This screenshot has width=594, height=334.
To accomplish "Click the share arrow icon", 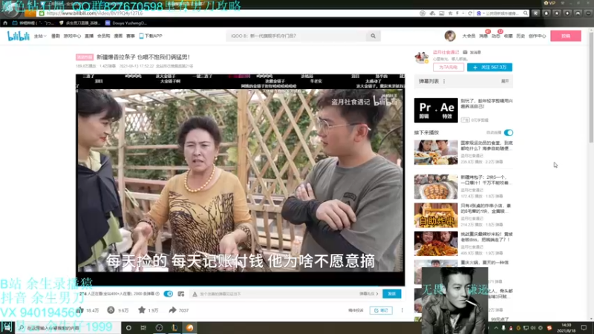I will click(172, 310).
